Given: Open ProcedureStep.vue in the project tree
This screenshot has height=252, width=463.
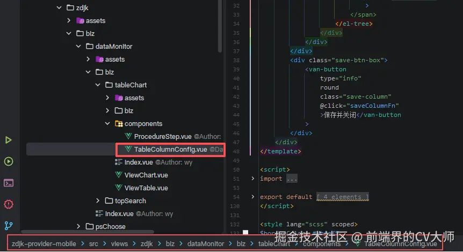Looking at the screenshot, I should click(x=163, y=137).
